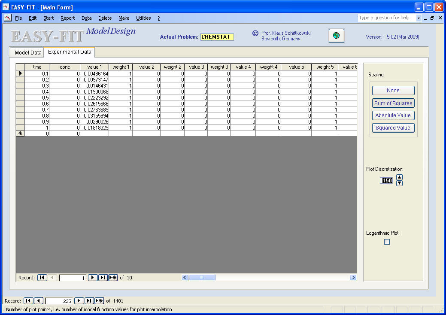The image size is (446, 315).
Task: Open the help question dropdown arrow
Action: pyautogui.click(x=419, y=18)
